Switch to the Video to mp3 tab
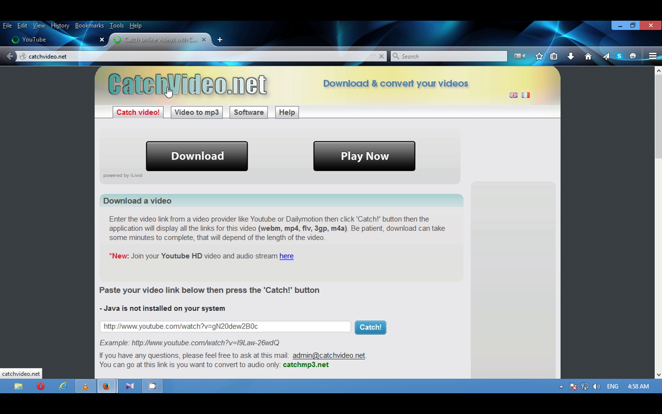This screenshot has width=662, height=414. (196, 112)
